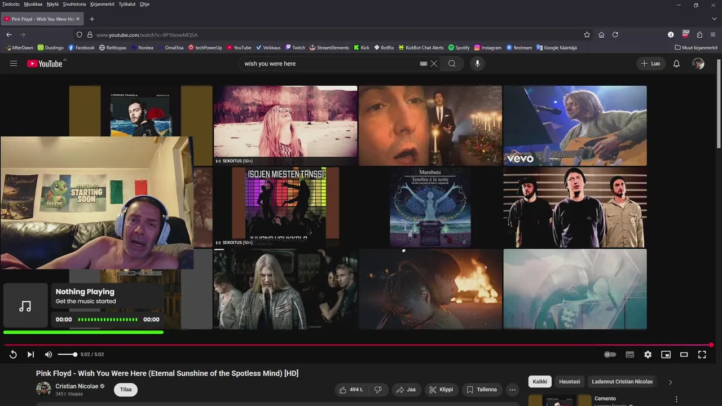722x406 pixels.
Task: Reload the page
Action: [615, 34]
